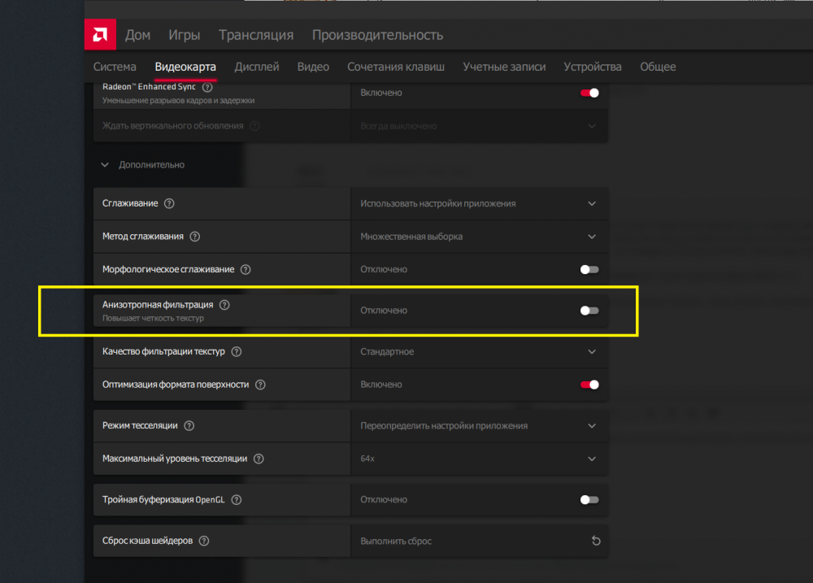This screenshot has height=583, width=813.
Task: Enable Анизотропная фильтрация toggle
Action: (589, 311)
